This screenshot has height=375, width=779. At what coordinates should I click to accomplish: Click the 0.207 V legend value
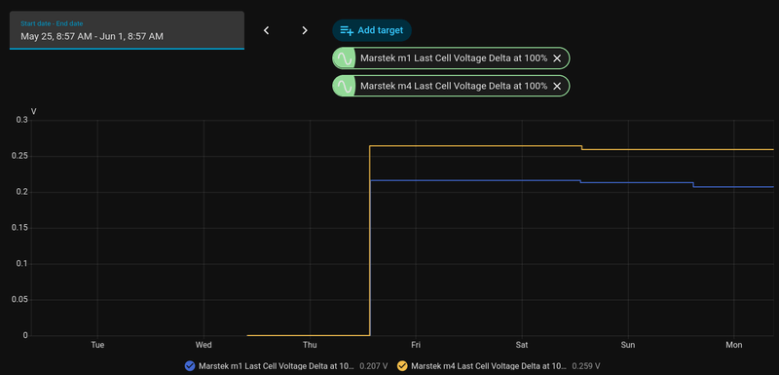pos(374,366)
